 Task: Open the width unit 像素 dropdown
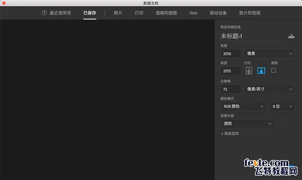click(269, 54)
